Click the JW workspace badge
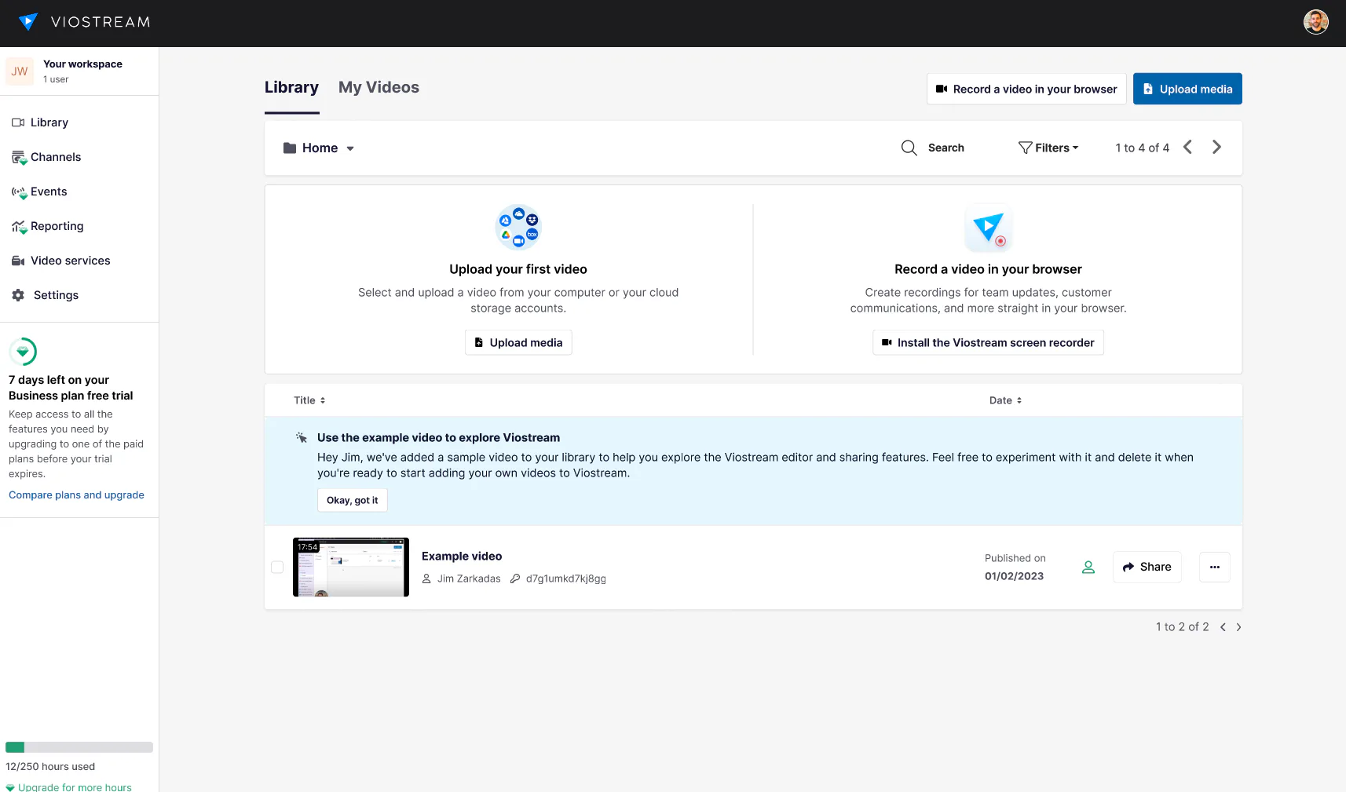The width and height of the screenshot is (1346, 792). [x=20, y=71]
